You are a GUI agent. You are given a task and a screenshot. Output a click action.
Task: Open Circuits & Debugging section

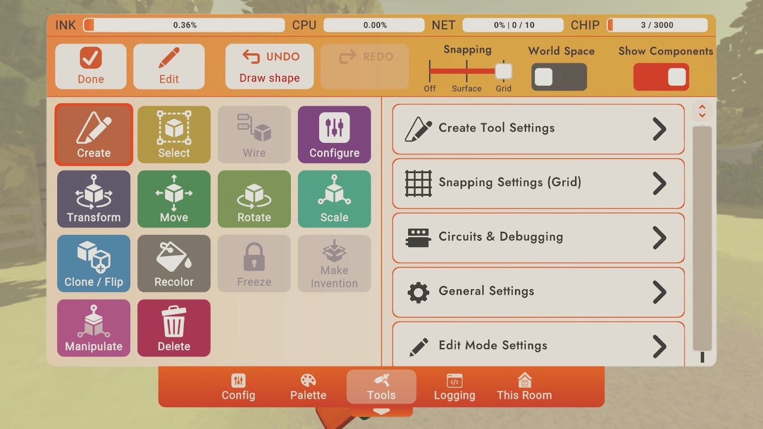[538, 237]
